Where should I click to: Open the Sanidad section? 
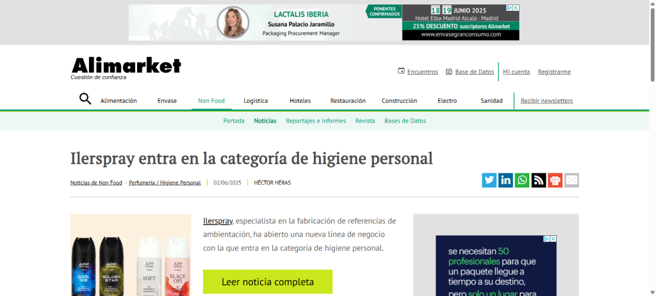coord(491,100)
